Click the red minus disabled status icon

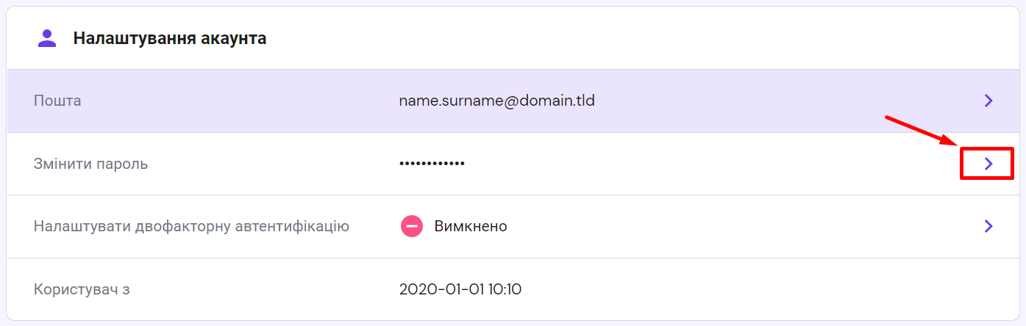(412, 226)
